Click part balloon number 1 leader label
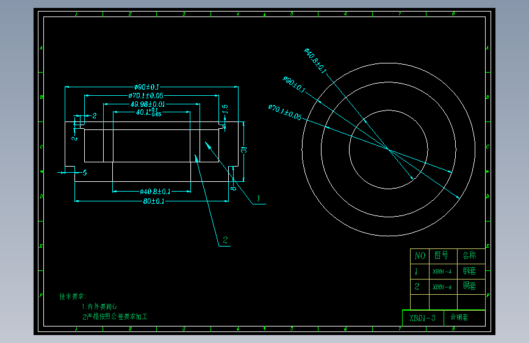This screenshot has height=343, width=529. point(259,198)
